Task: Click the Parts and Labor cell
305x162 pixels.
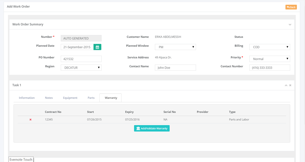Action: tap(239, 120)
